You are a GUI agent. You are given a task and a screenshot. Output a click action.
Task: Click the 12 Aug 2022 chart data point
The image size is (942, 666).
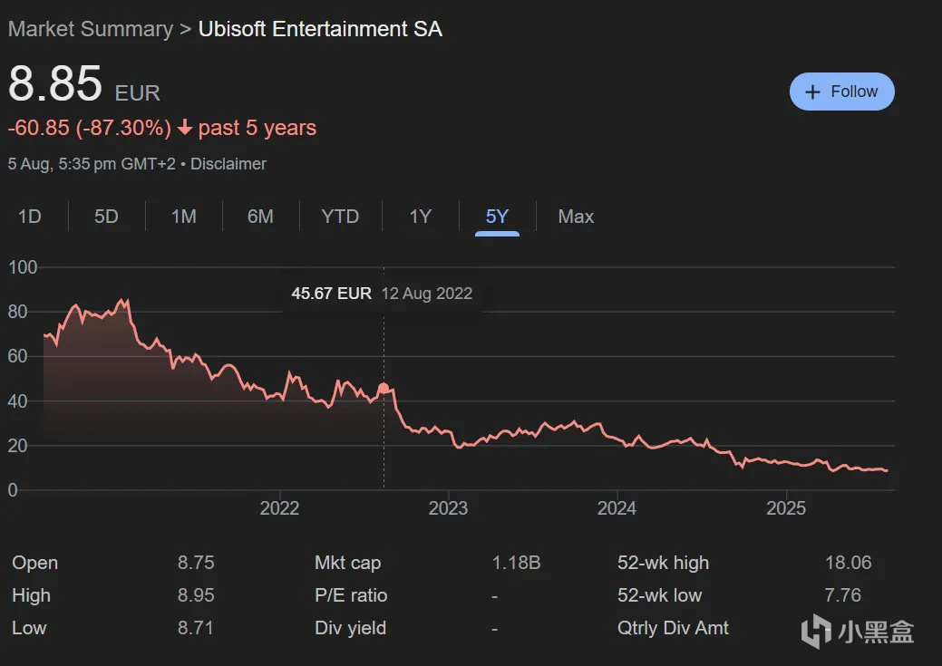tap(384, 389)
